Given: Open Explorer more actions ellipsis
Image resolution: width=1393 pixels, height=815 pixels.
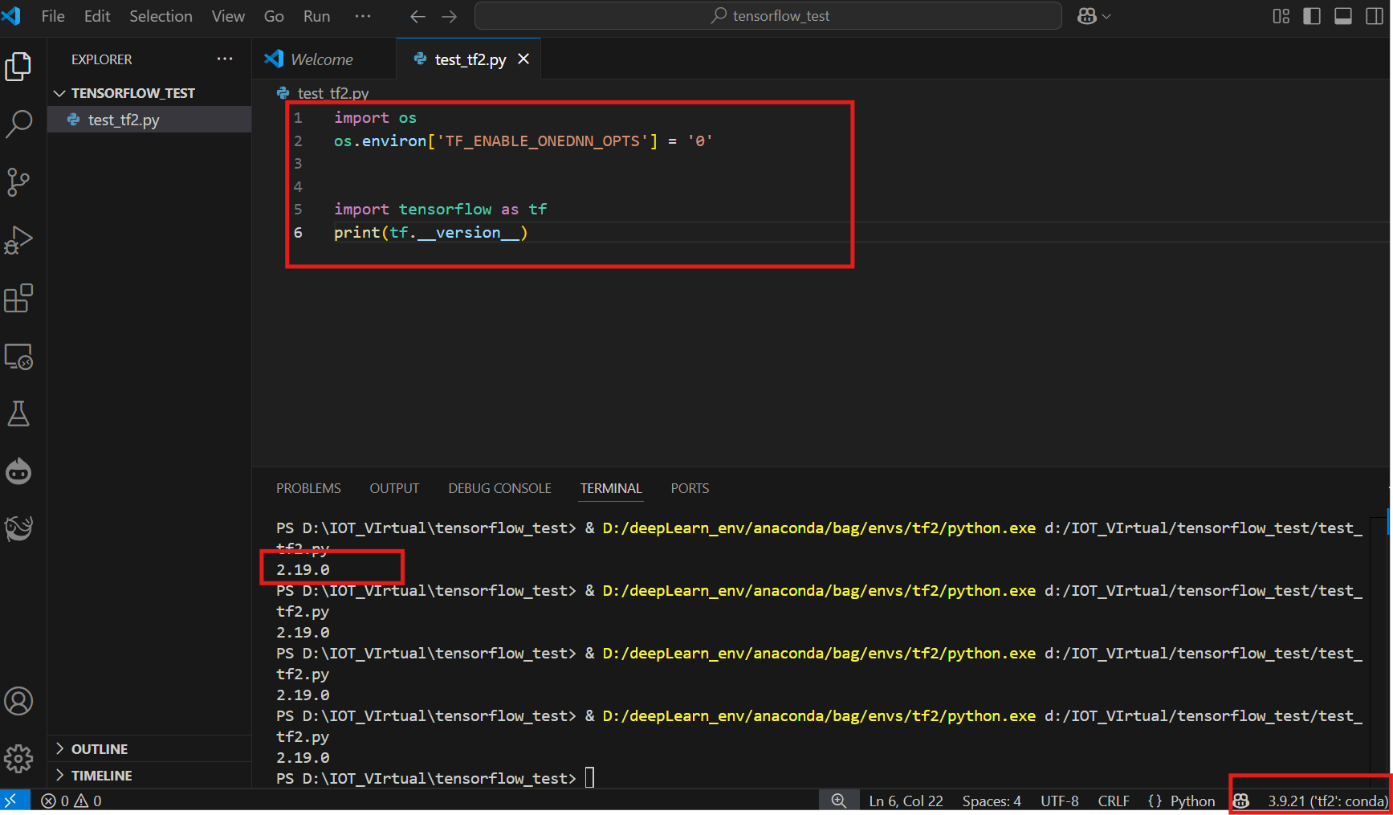Looking at the screenshot, I should [225, 59].
